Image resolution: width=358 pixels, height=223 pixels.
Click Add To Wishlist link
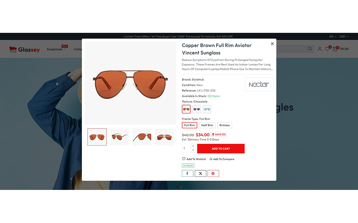tap(194, 159)
